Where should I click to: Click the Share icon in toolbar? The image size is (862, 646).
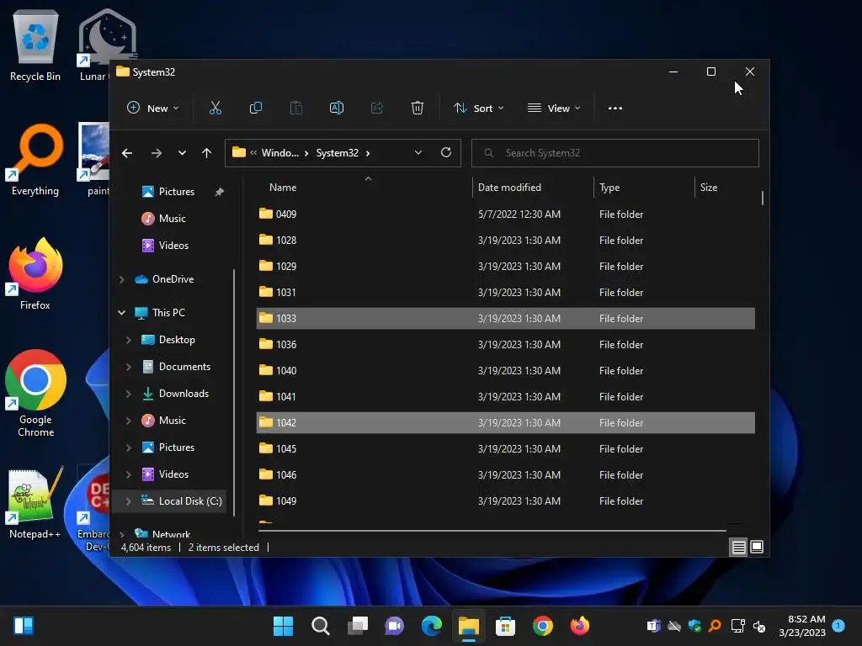click(x=377, y=109)
